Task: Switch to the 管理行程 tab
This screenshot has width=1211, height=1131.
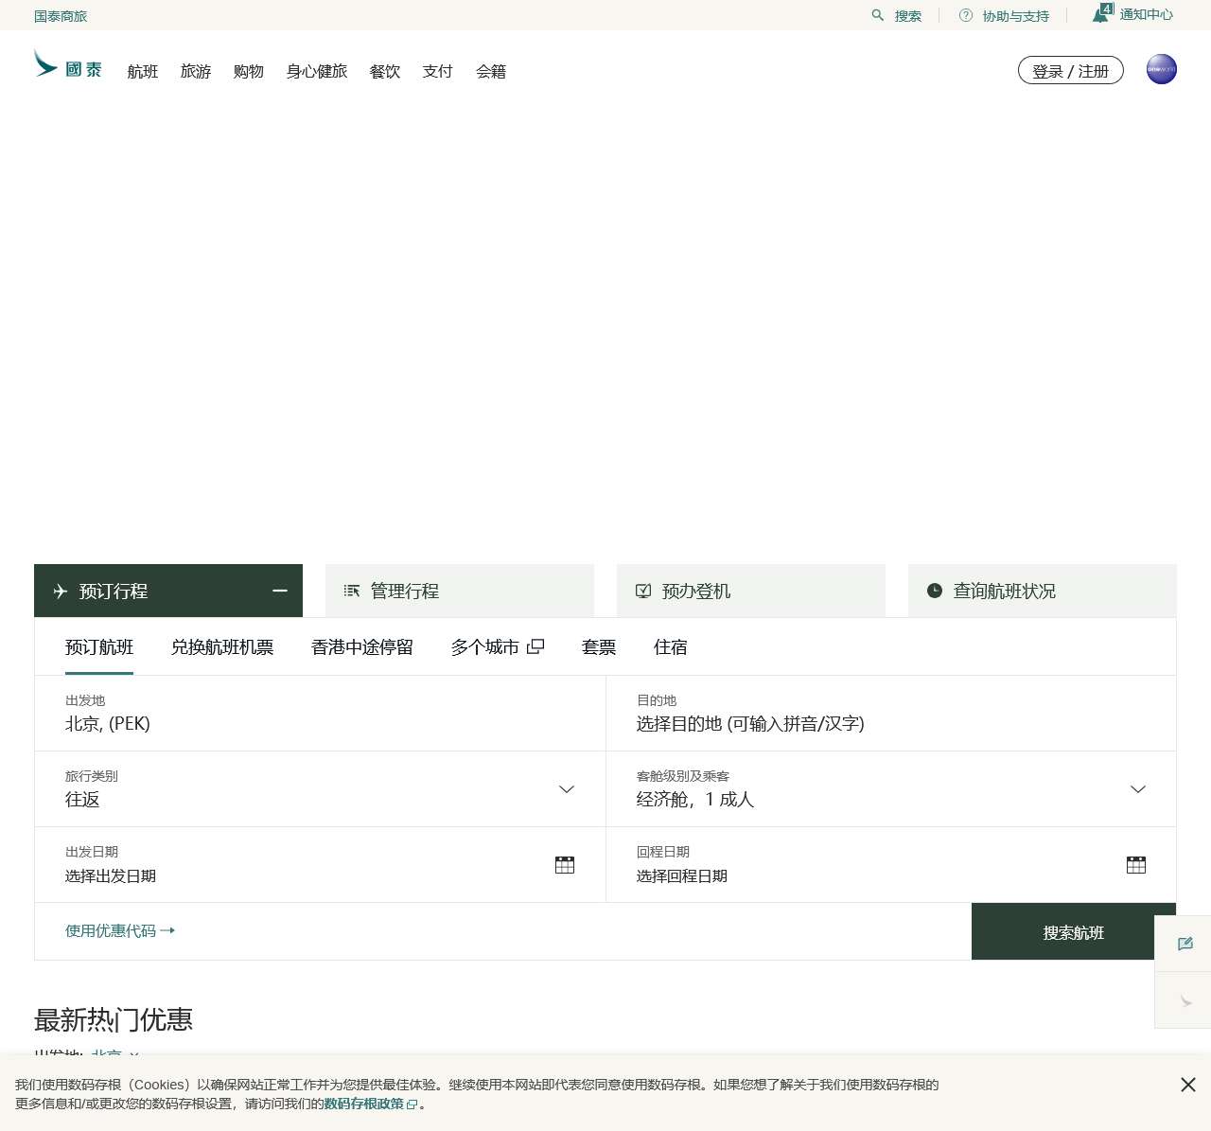Action: 460,591
